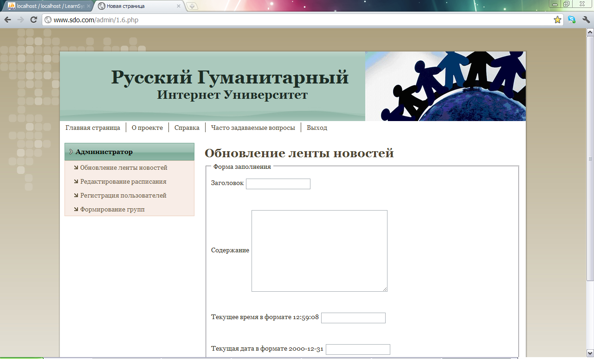Select the Новая страница tab
This screenshot has width=594, height=359.
click(139, 6)
